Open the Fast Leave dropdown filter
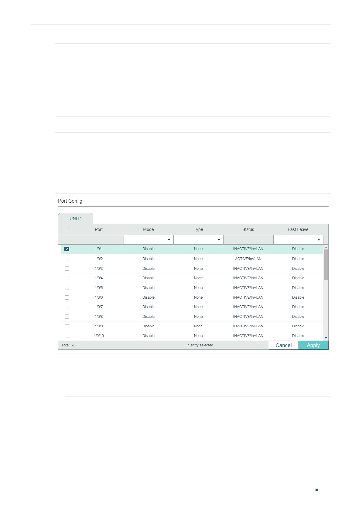Screen dimensions: 362x512 [298, 240]
